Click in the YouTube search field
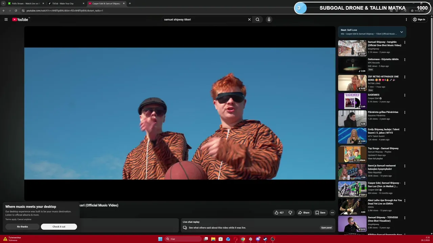 [205, 20]
